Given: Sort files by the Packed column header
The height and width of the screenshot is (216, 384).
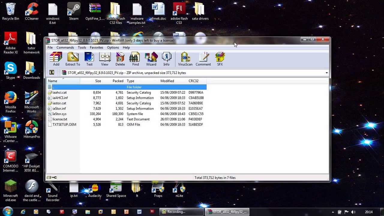Looking at the screenshot, I should (114, 81).
